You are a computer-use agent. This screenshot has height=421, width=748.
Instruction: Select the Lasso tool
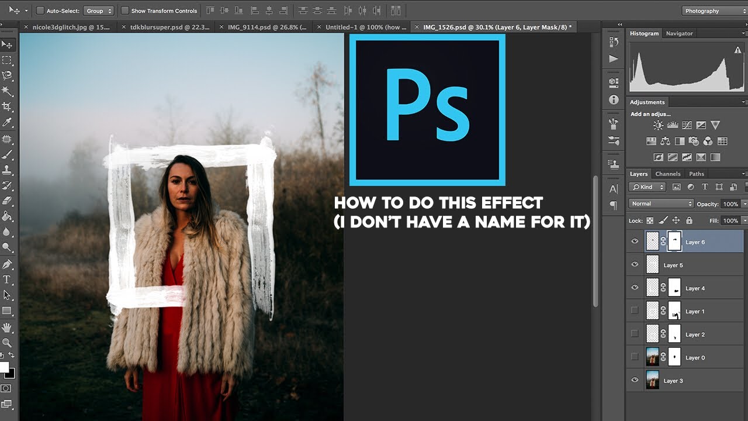(7, 75)
